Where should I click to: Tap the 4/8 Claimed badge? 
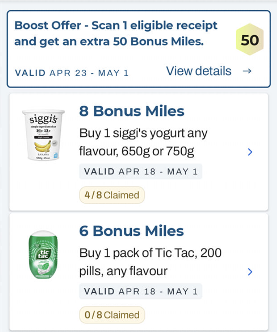click(112, 195)
